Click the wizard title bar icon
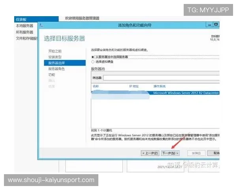The image size is (237, 190). pos(41,25)
